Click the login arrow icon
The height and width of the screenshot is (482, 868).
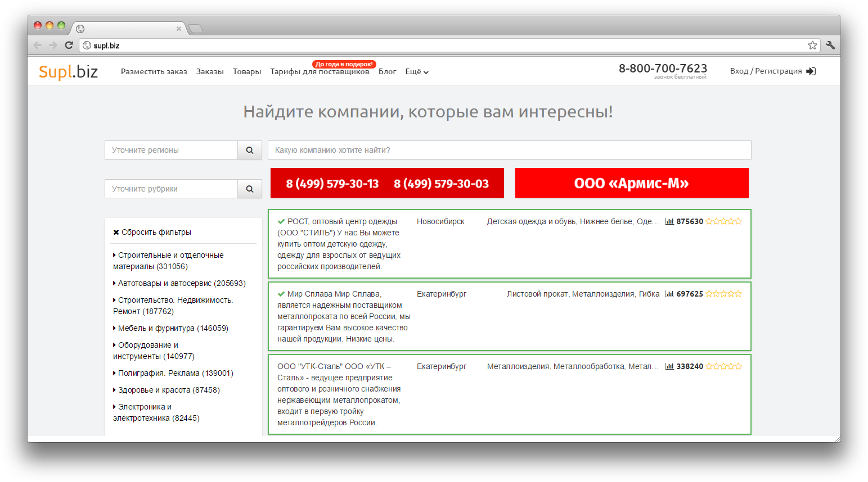811,71
